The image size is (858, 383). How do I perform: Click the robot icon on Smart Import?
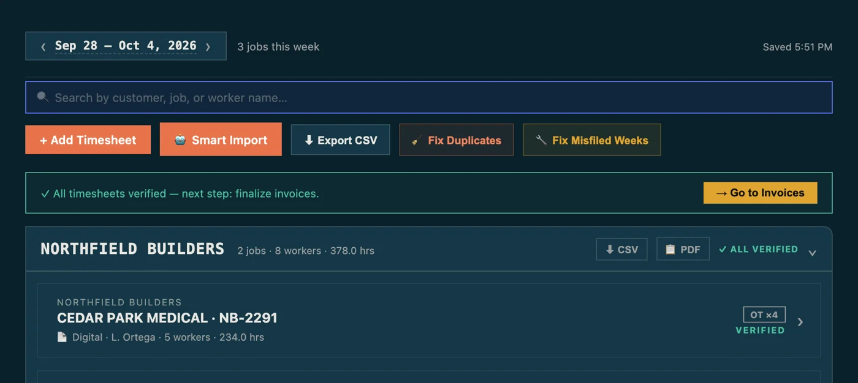[x=180, y=140]
